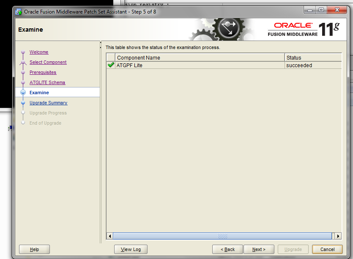This screenshot has height=259, width=353.
Task: Click the Component Name column header
Action: coord(200,57)
